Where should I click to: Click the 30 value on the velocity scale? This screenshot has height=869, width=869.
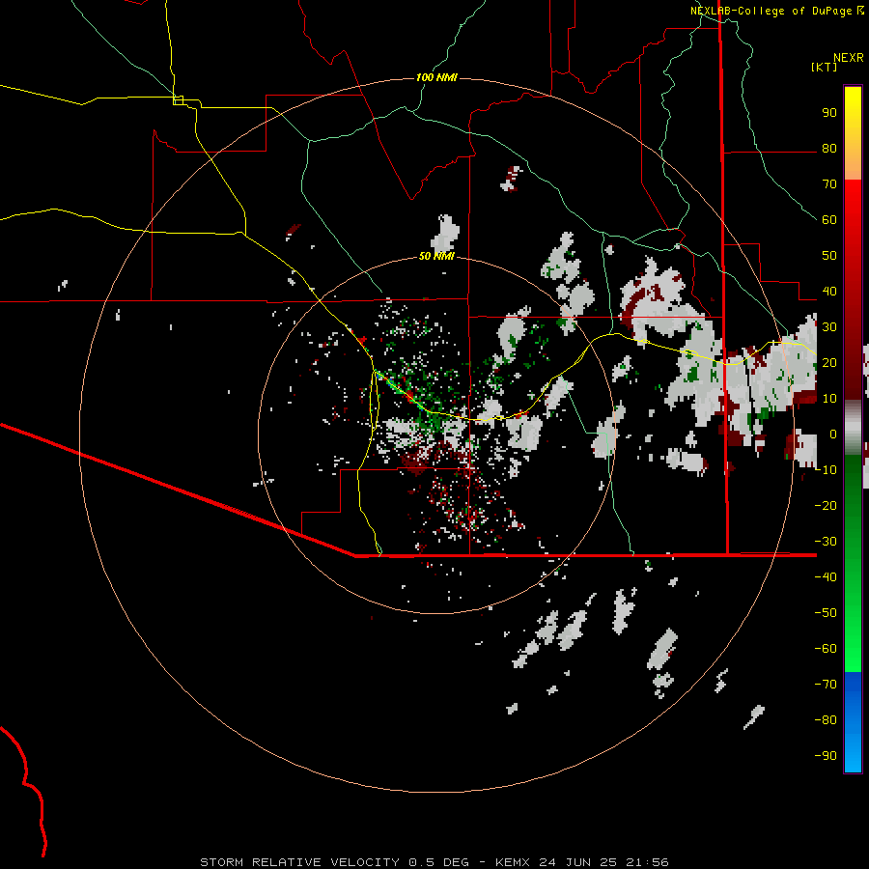point(829,327)
